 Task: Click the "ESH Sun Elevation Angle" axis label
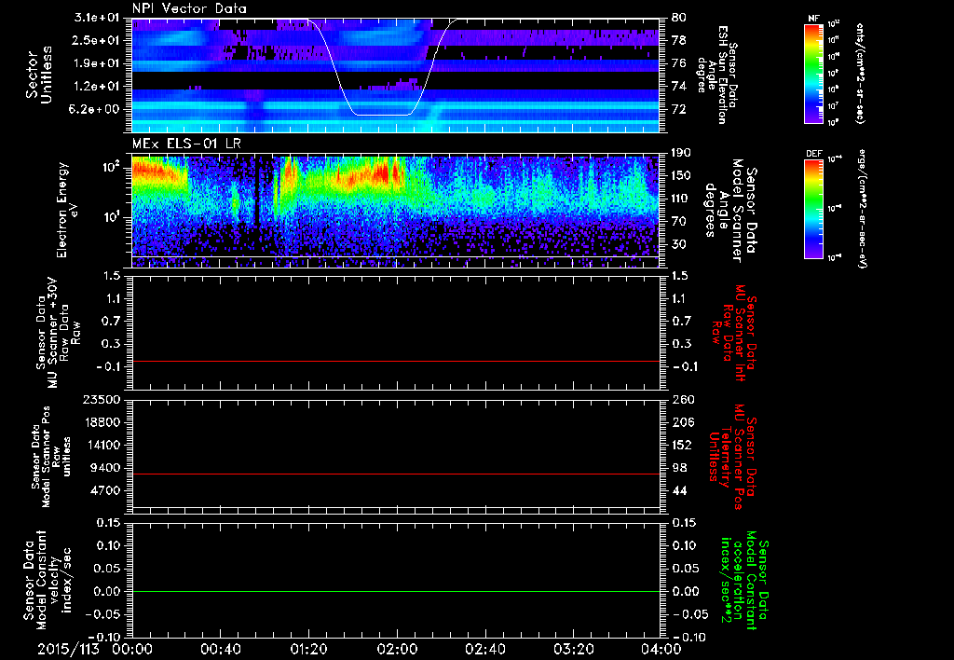717,75
